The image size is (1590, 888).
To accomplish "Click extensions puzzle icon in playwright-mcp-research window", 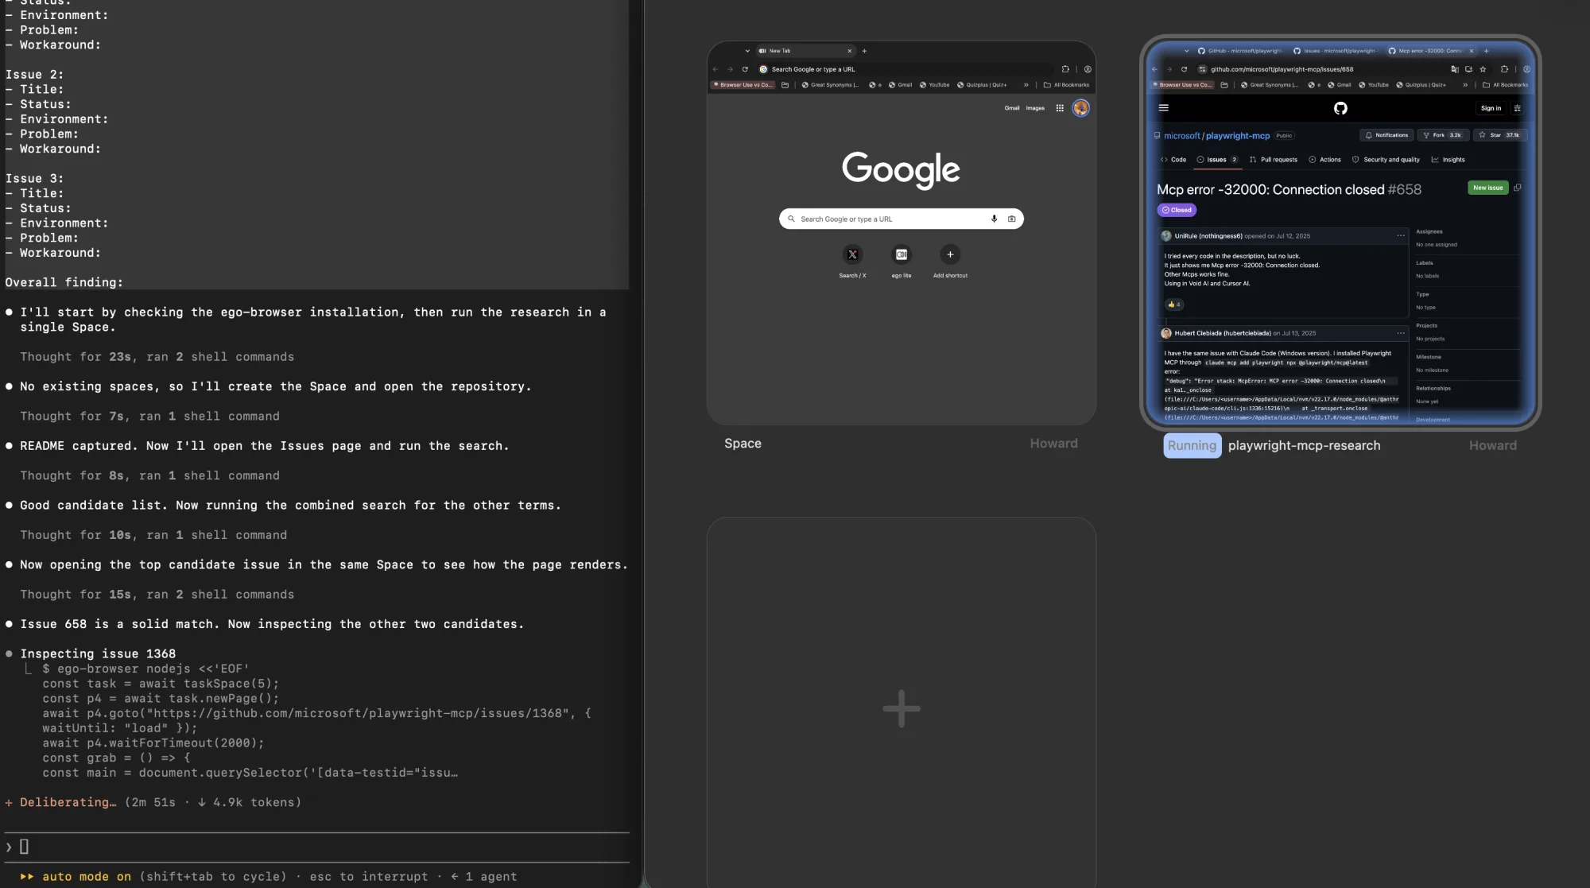I will coord(1504,69).
